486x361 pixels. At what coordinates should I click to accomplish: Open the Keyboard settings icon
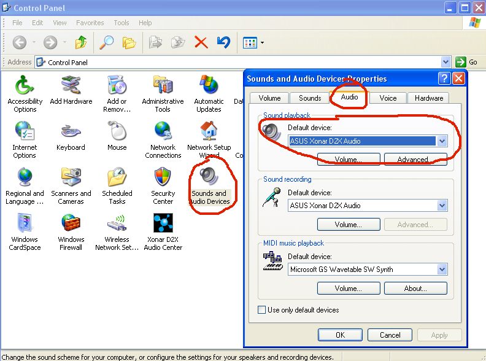pyautogui.click(x=71, y=136)
